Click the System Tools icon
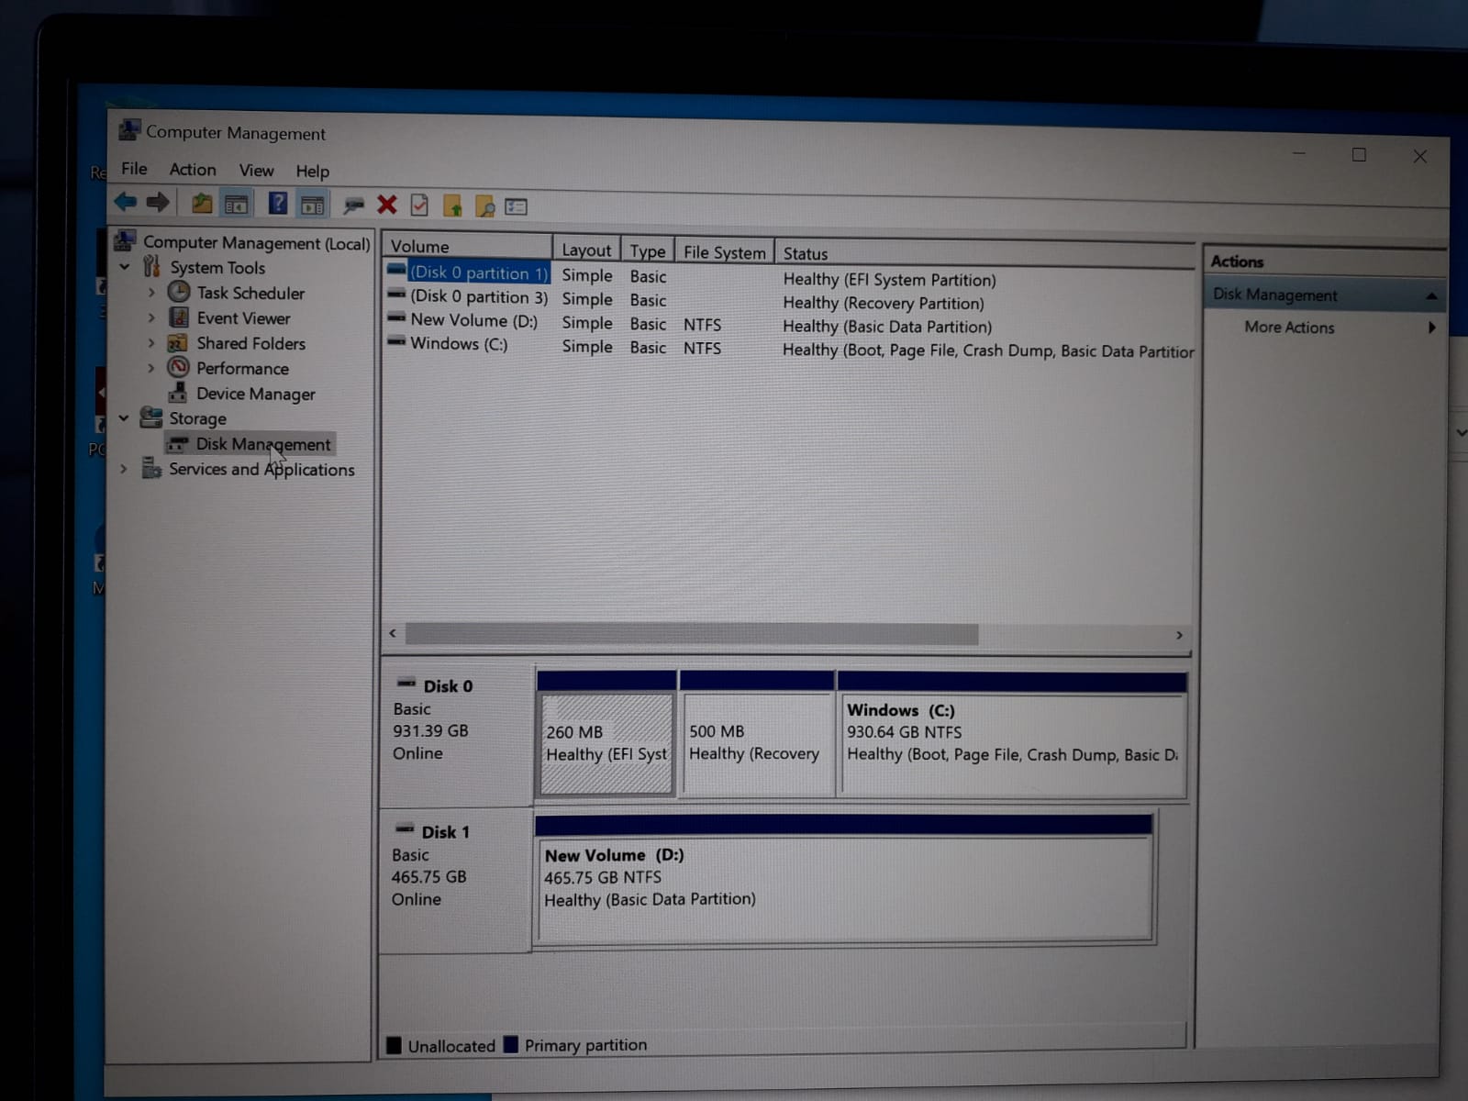 pos(151,266)
